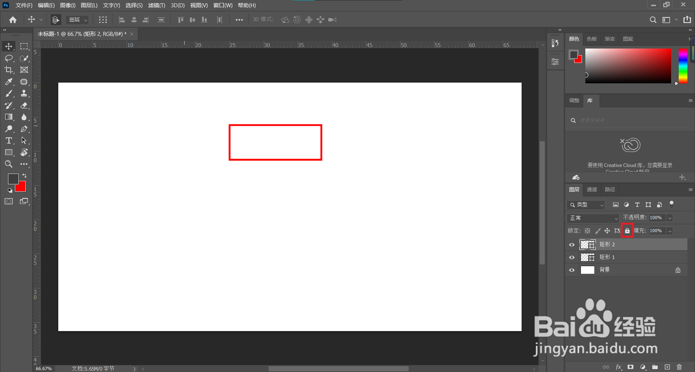Hide the 矩形 1 layer
This screenshot has width=695, height=372.
[x=572, y=257]
